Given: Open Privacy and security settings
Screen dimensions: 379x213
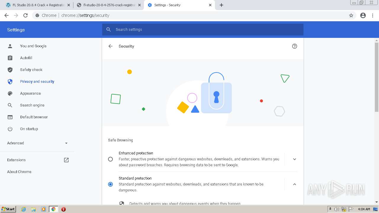Looking at the screenshot, I should pyautogui.click(x=37, y=82).
